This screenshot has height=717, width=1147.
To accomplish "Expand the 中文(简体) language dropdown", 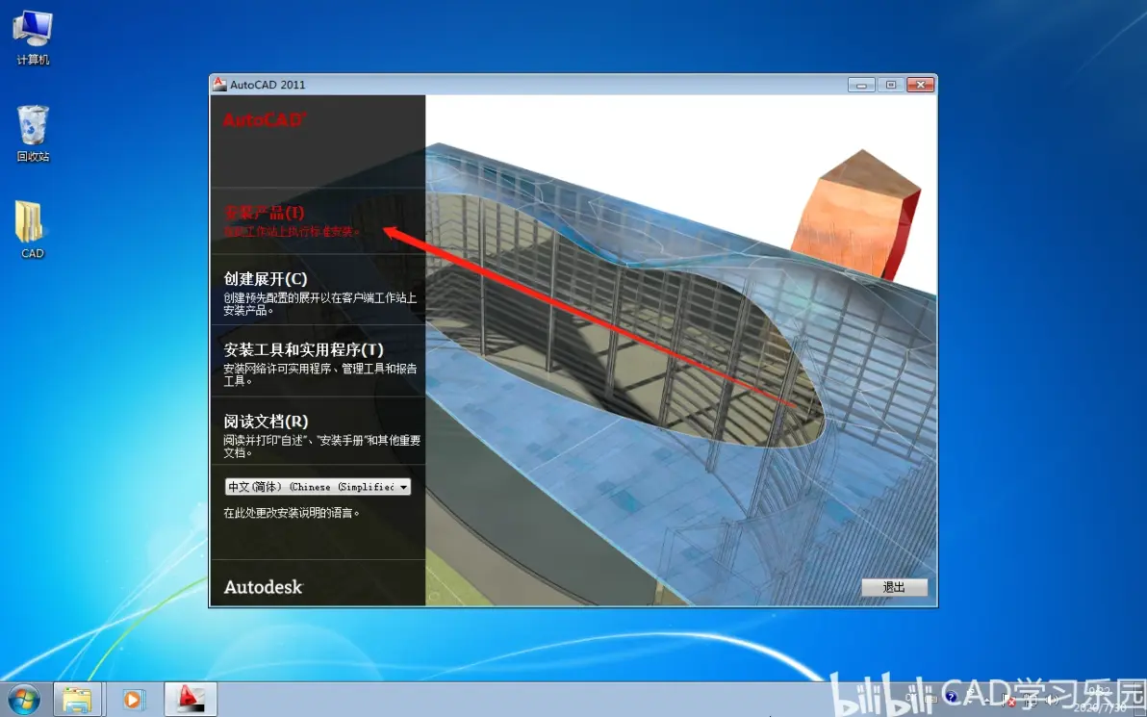I will pos(318,487).
